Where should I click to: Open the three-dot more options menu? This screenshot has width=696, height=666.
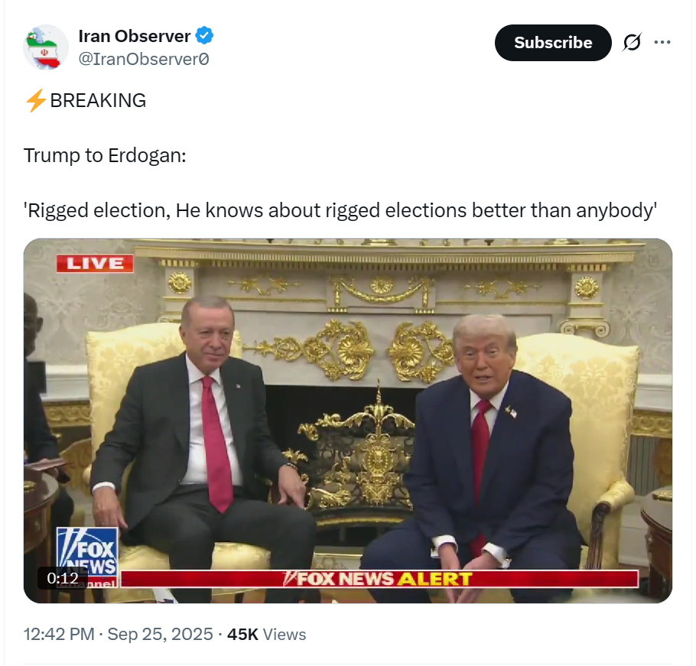[x=662, y=43]
